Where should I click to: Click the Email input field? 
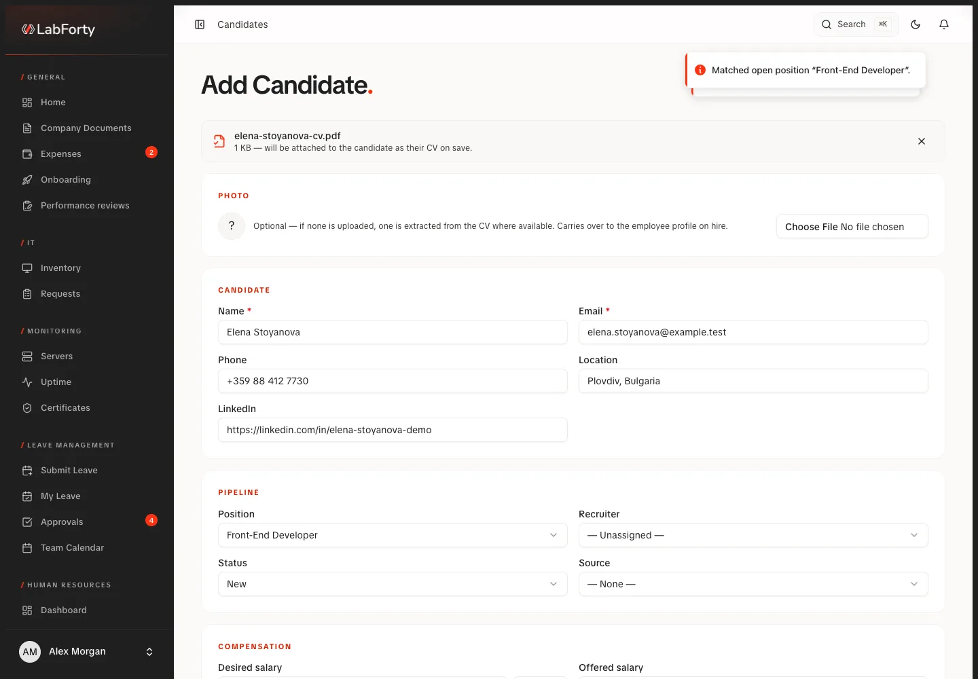753,332
